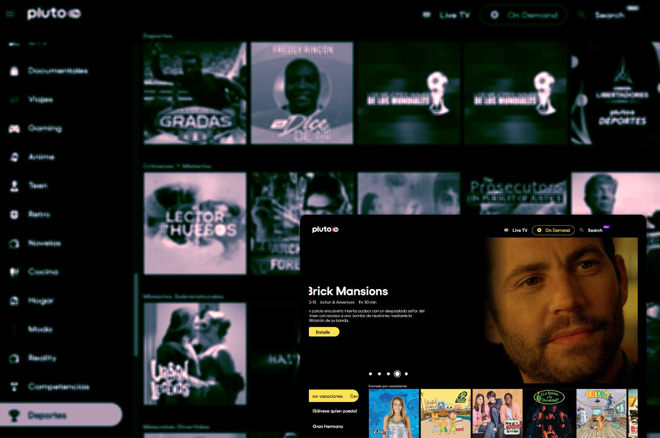Screen dimensions: 660x438
Task: Click the On Demand play icon in front window
Action: pyautogui.click(x=539, y=230)
